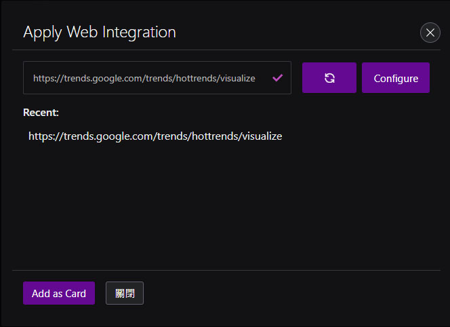Close dialog with the X icon

(x=430, y=33)
